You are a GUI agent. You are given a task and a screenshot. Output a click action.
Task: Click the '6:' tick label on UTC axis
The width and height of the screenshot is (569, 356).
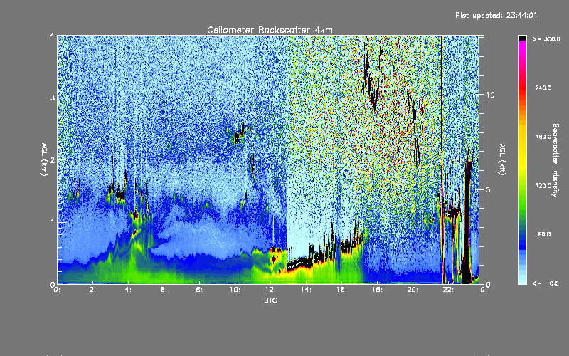(164, 290)
